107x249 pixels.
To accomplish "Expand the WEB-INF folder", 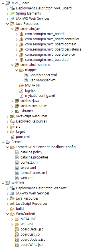I will click(12, 224).
